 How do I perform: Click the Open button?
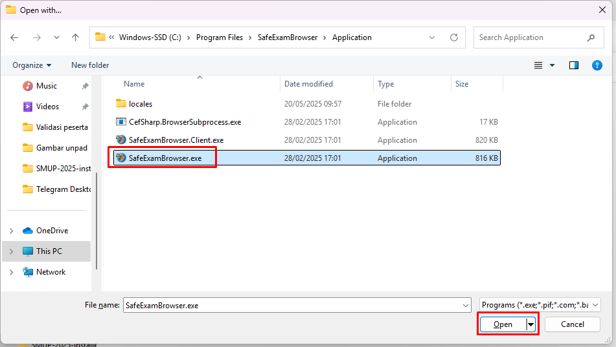tap(503, 324)
